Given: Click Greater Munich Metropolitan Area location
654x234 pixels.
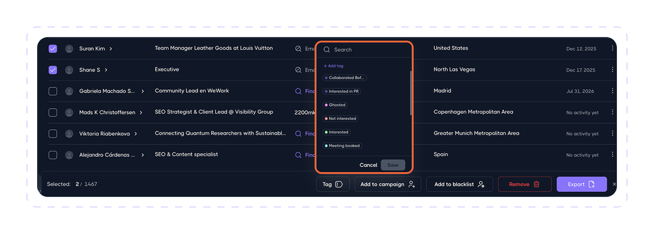Looking at the screenshot, I should tap(476, 133).
